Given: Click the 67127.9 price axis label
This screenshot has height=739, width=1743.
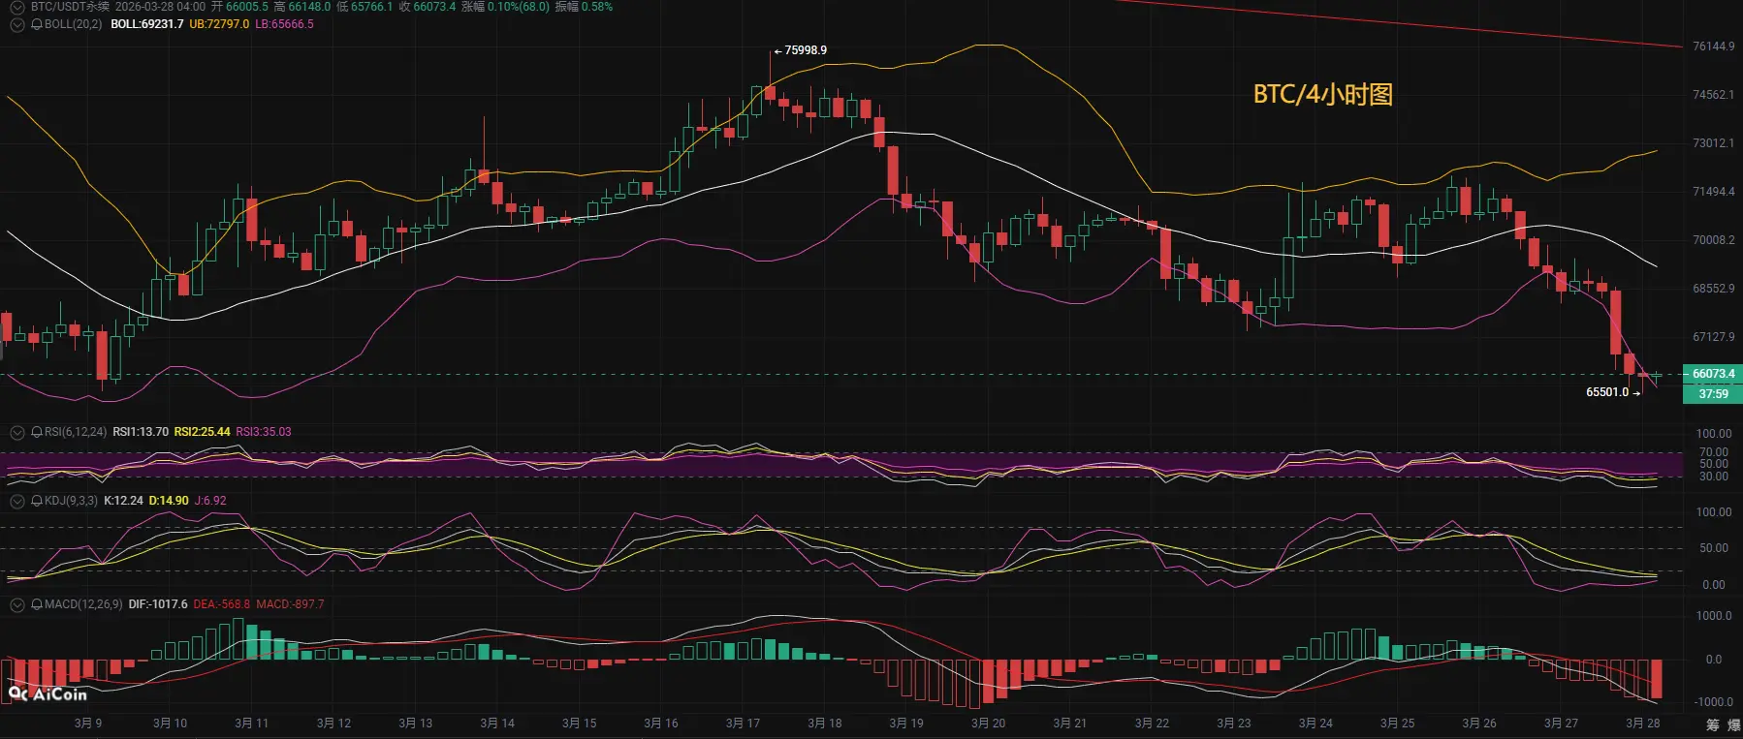Looking at the screenshot, I should (x=1714, y=337).
